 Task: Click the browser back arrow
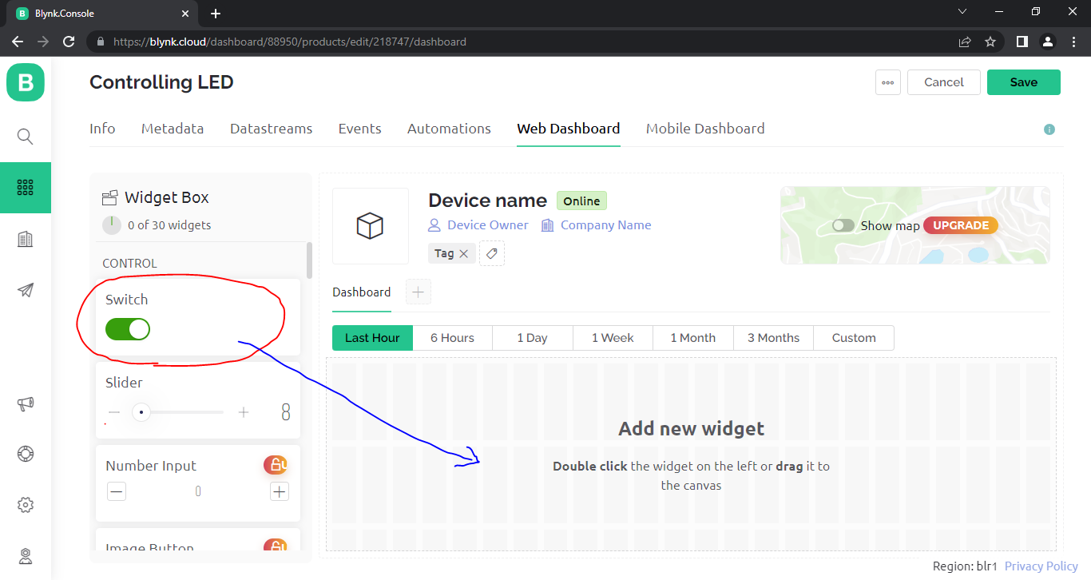[x=18, y=42]
